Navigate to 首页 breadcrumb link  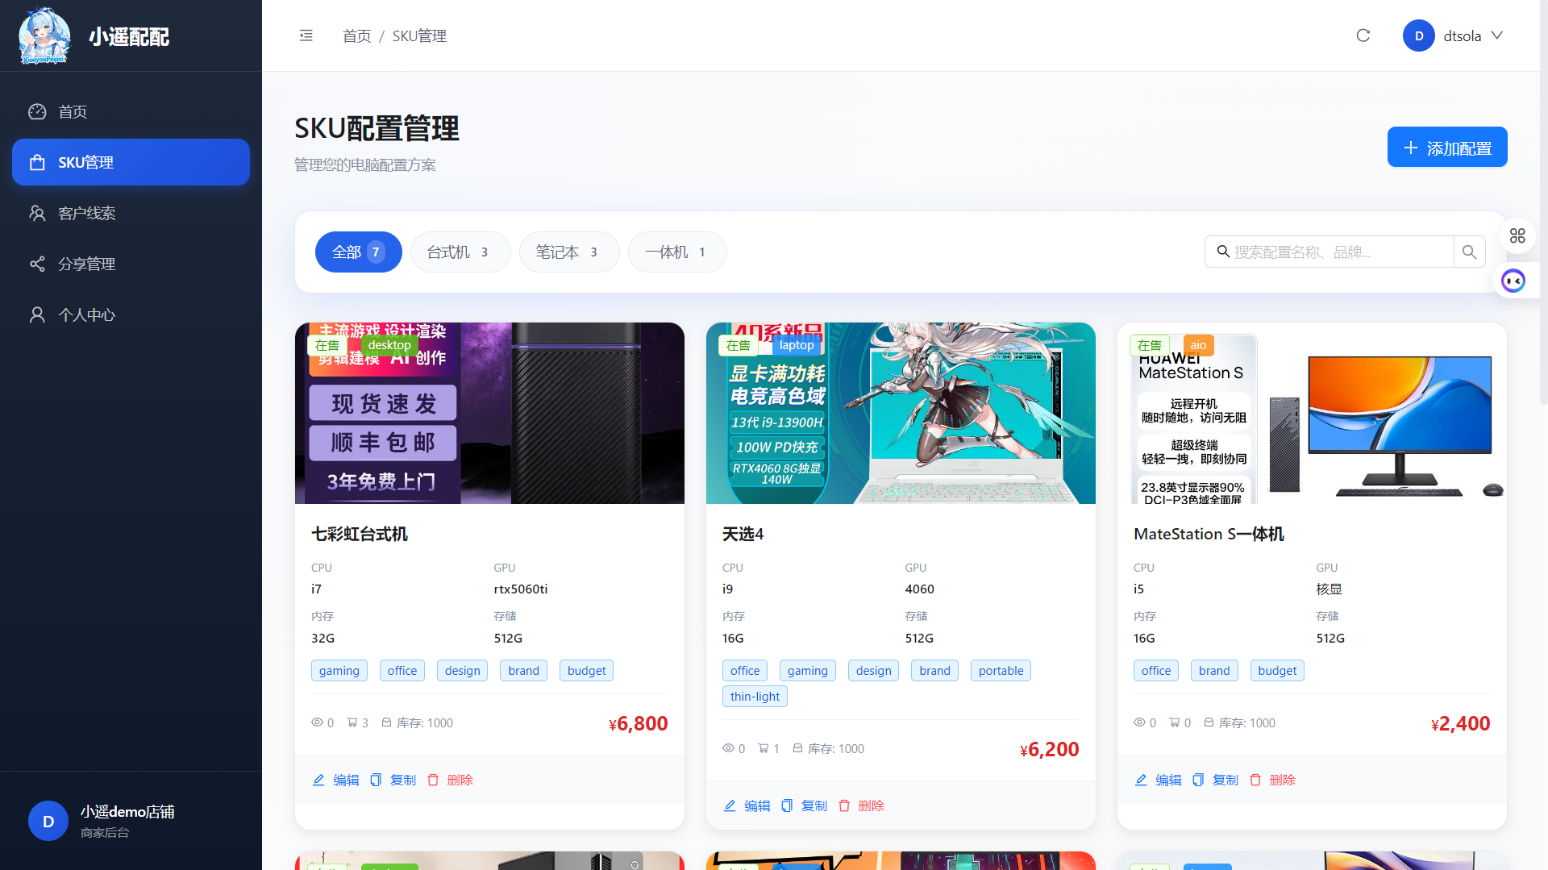coord(356,36)
